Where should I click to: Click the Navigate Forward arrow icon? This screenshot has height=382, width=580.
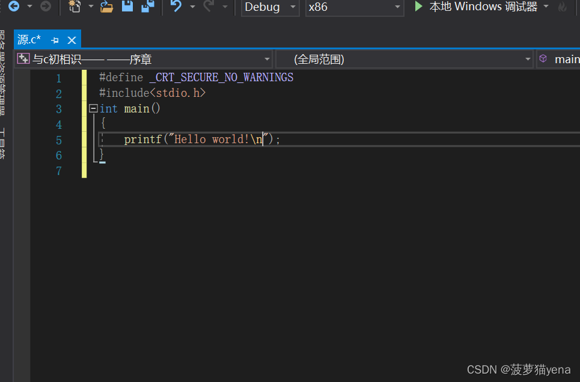click(46, 6)
